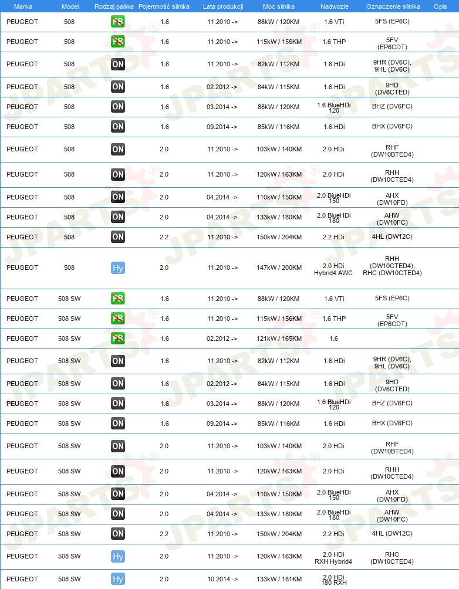
Task: Click ON diesel icon in 508 SW 82kW/112KM row
Action: tap(117, 361)
